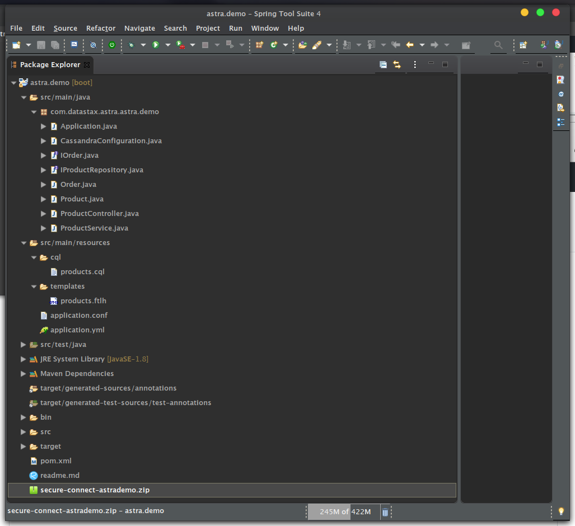The width and height of the screenshot is (575, 526).
Task: Open the Back history dropdown arrow
Action: 422,45
